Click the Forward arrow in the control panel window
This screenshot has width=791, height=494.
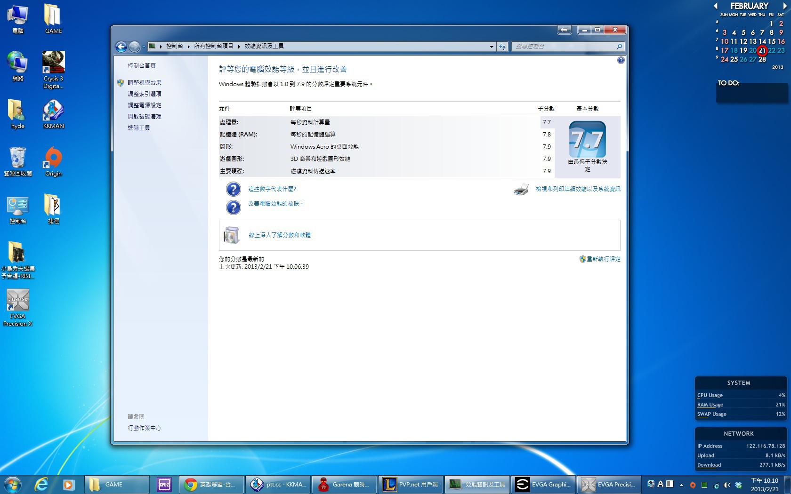pyautogui.click(x=134, y=47)
